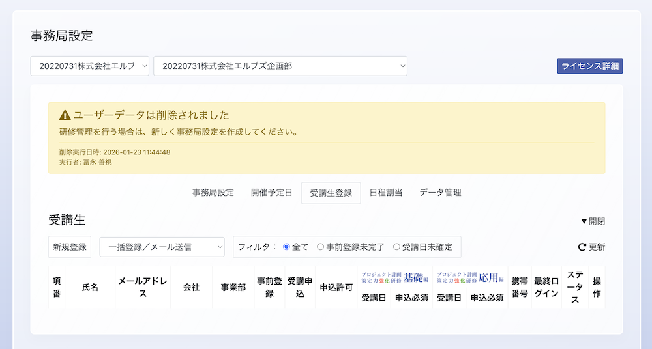This screenshot has width=652, height=349.
Task: Open the 受講生登録 tab
Action: pyautogui.click(x=331, y=193)
